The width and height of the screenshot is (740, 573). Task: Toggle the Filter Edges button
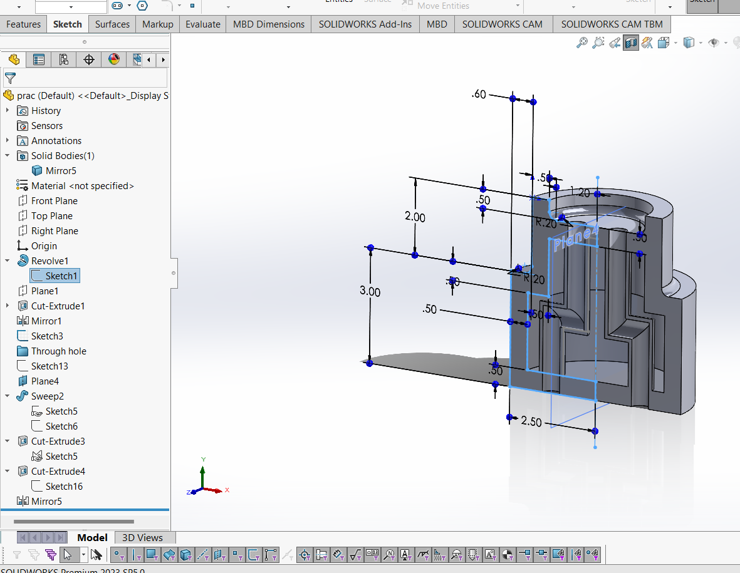tap(135, 555)
